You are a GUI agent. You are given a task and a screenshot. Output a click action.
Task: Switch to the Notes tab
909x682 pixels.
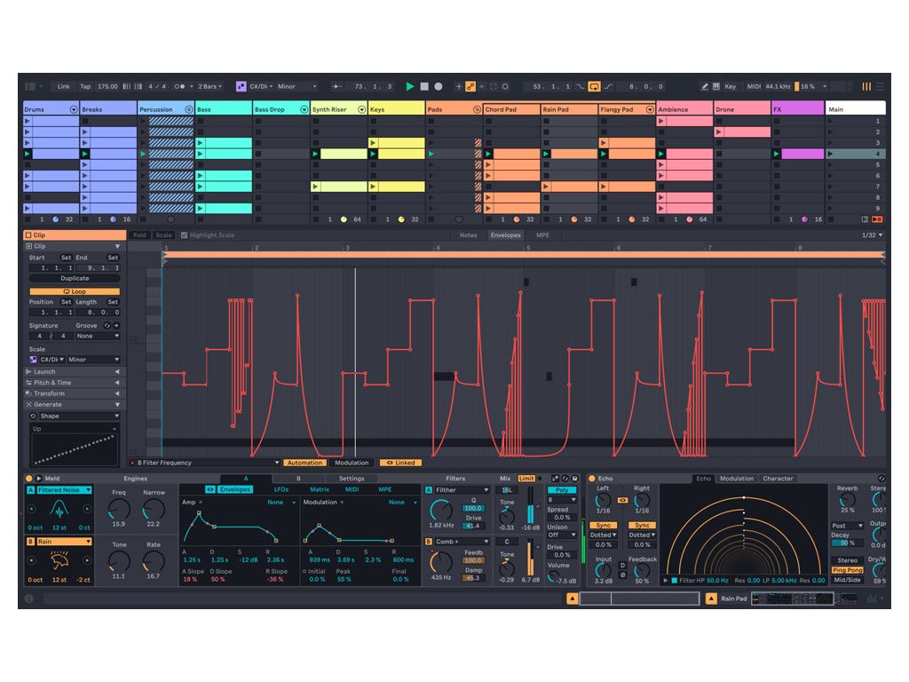[x=468, y=235]
